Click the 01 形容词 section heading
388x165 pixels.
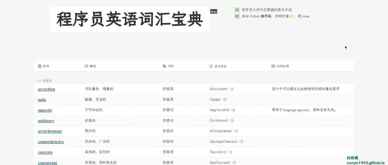(45, 81)
